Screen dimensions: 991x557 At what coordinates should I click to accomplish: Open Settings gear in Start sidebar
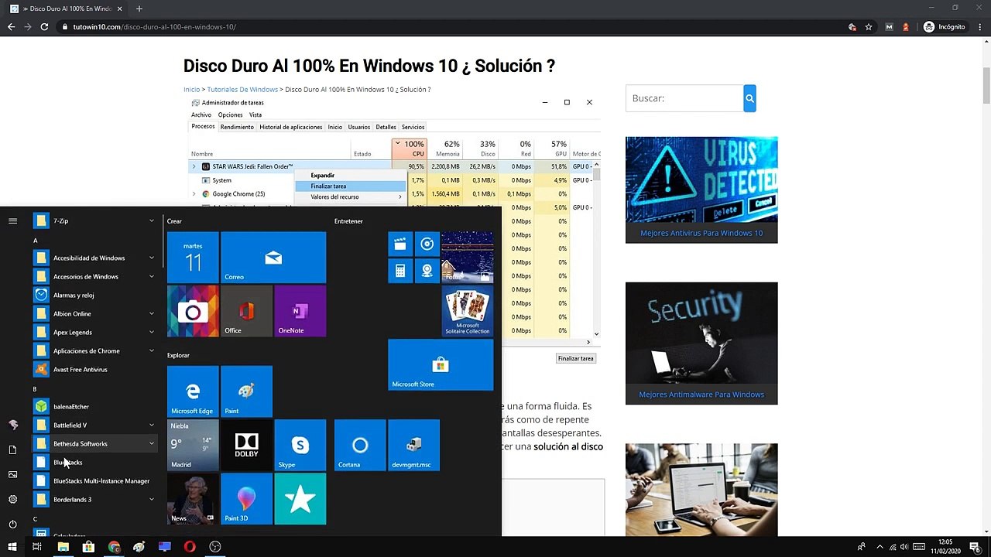tap(12, 499)
